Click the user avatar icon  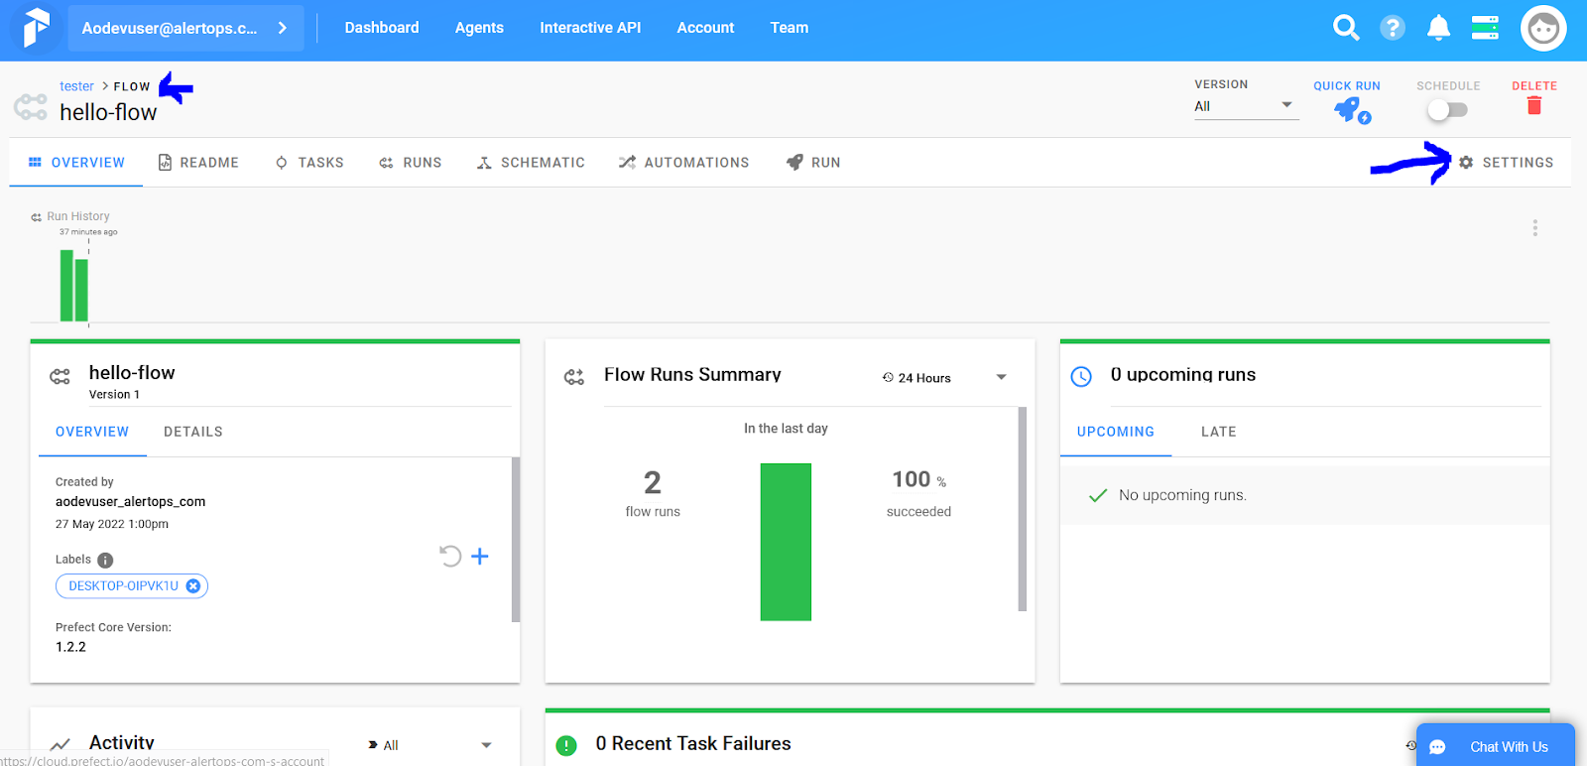(x=1542, y=28)
